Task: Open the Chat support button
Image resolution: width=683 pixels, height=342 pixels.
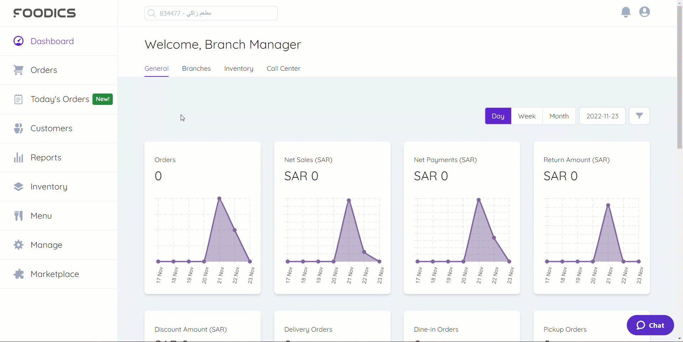Action: pyautogui.click(x=650, y=325)
